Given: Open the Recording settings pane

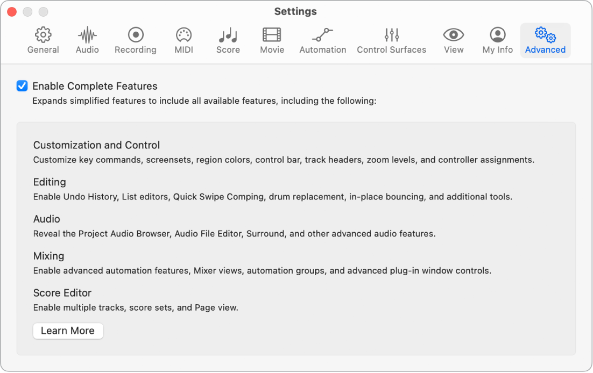Looking at the screenshot, I should [135, 40].
